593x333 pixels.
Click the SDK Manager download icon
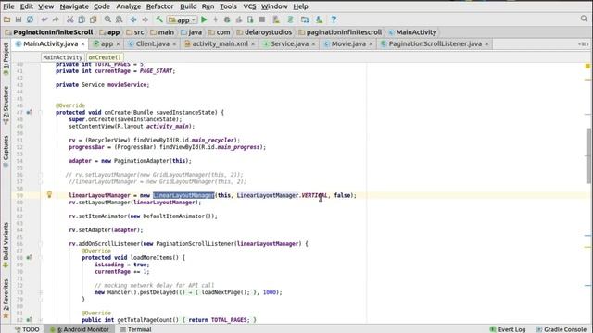coord(319,19)
